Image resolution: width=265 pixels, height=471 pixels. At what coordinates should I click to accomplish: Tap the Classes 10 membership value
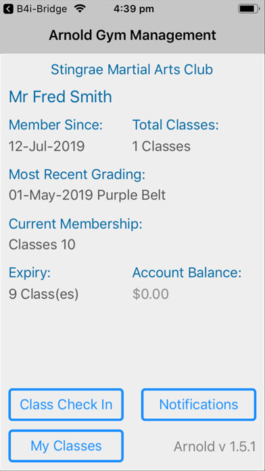pos(42,244)
